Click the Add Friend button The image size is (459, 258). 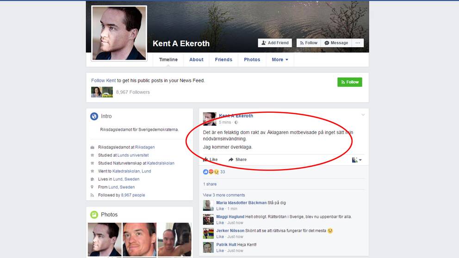[x=275, y=43]
